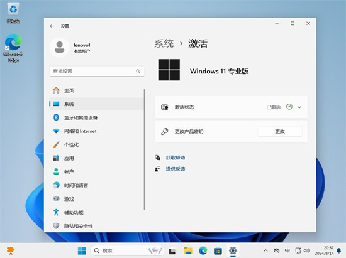The width and height of the screenshot is (346, 258).
Task: Show hidden tray icons chevron
Action: pos(265,250)
